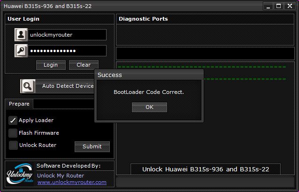Click the 'BootLoader Code Correct.' message

click(x=149, y=92)
